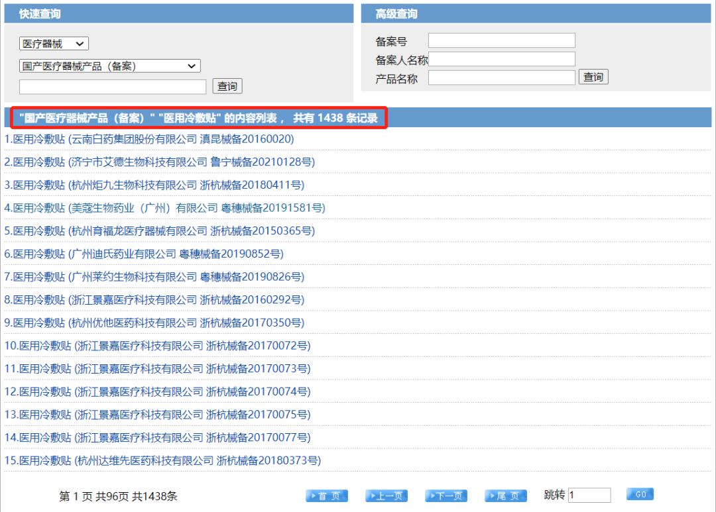Click the GO jump button
The width and height of the screenshot is (716, 512).
pos(640,494)
